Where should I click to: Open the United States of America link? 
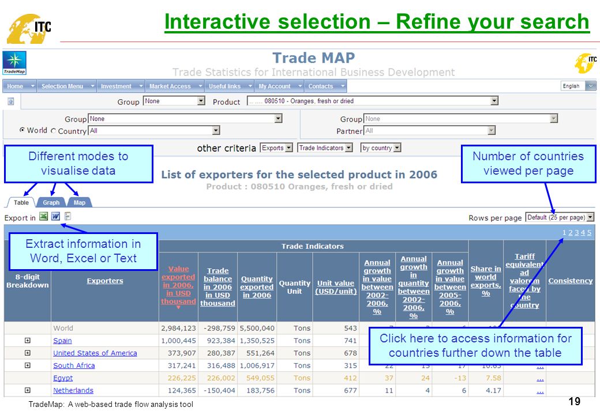point(95,353)
